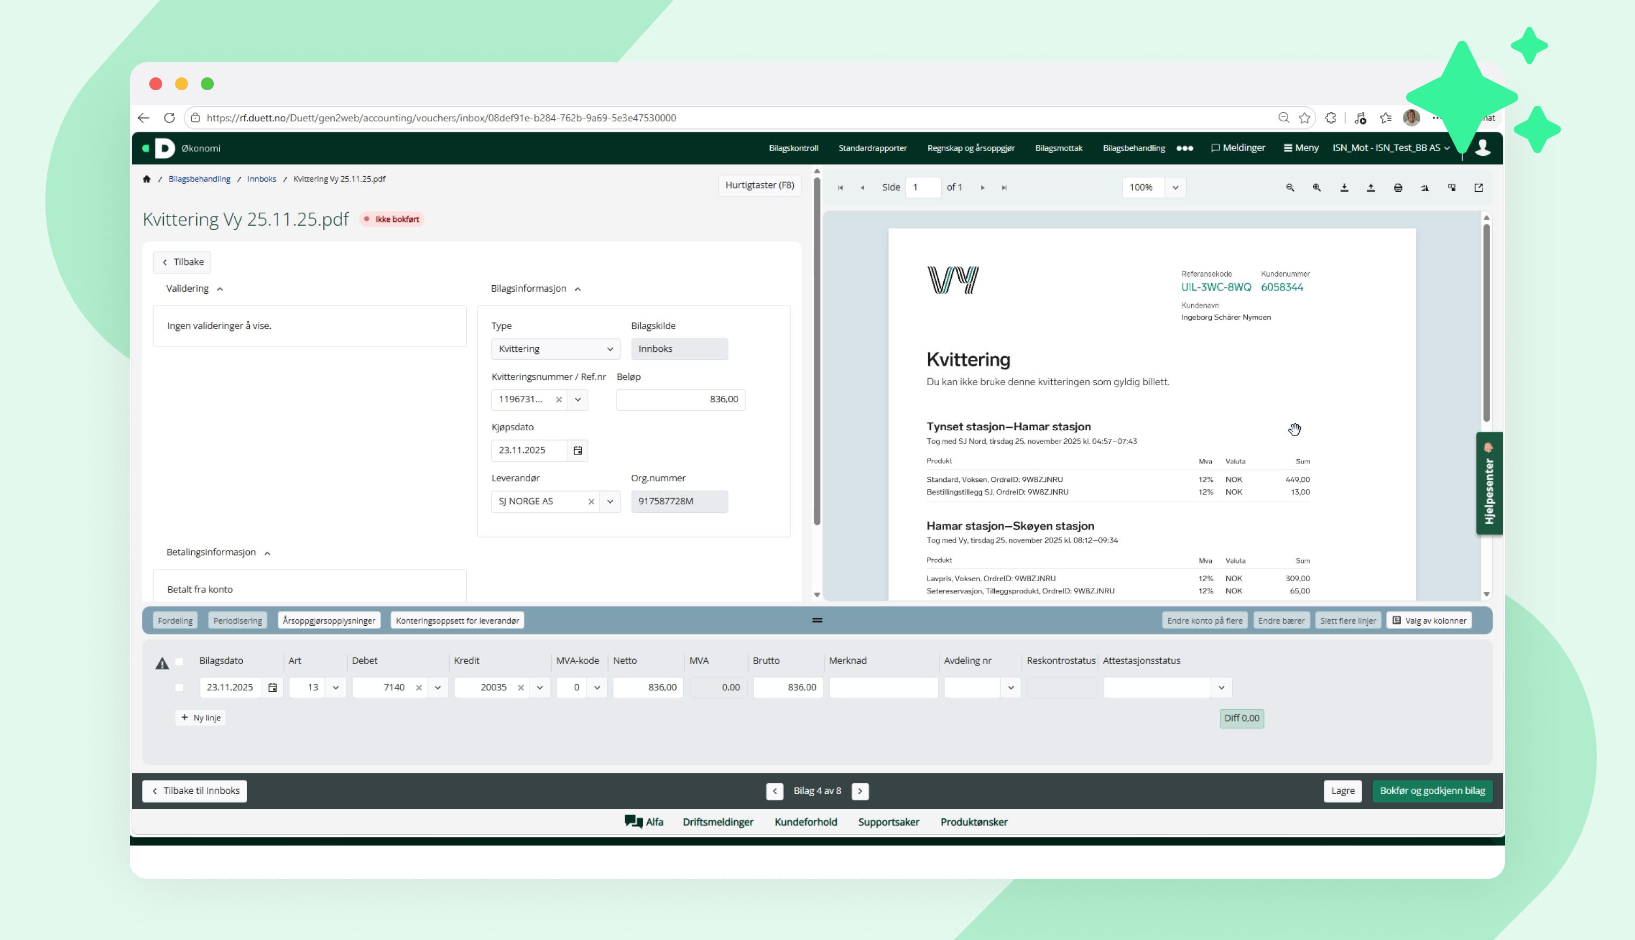The width and height of the screenshot is (1635, 940).
Task: Open the calendar for Bilagsdato
Action: point(272,688)
